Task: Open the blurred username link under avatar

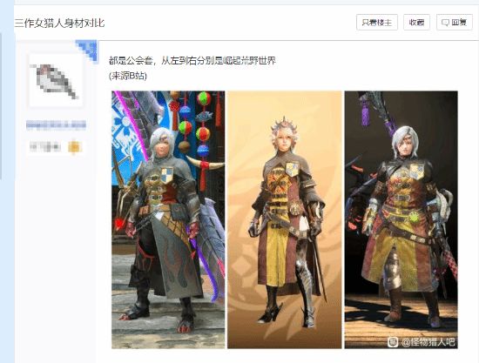Action: (56, 124)
